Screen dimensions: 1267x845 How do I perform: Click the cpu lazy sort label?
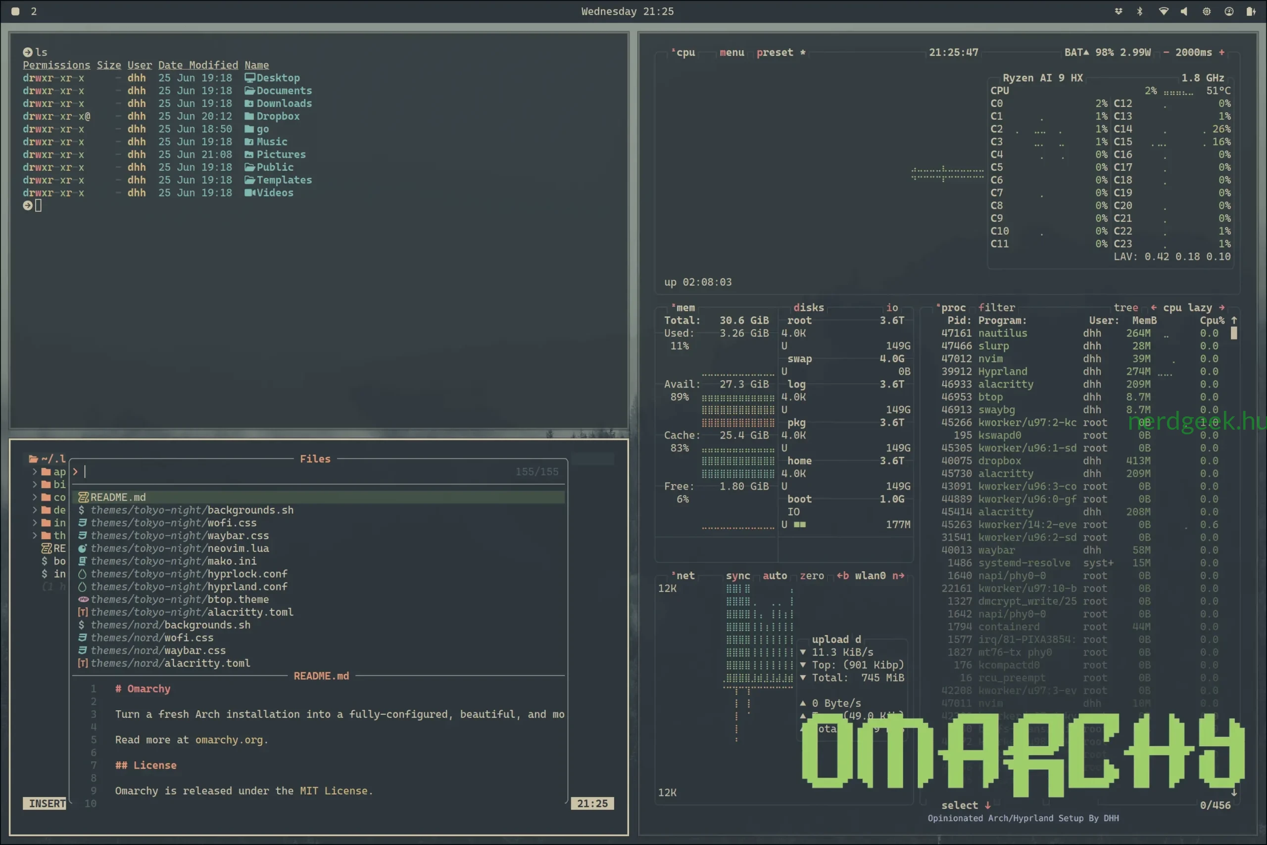pyautogui.click(x=1187, y=308)
